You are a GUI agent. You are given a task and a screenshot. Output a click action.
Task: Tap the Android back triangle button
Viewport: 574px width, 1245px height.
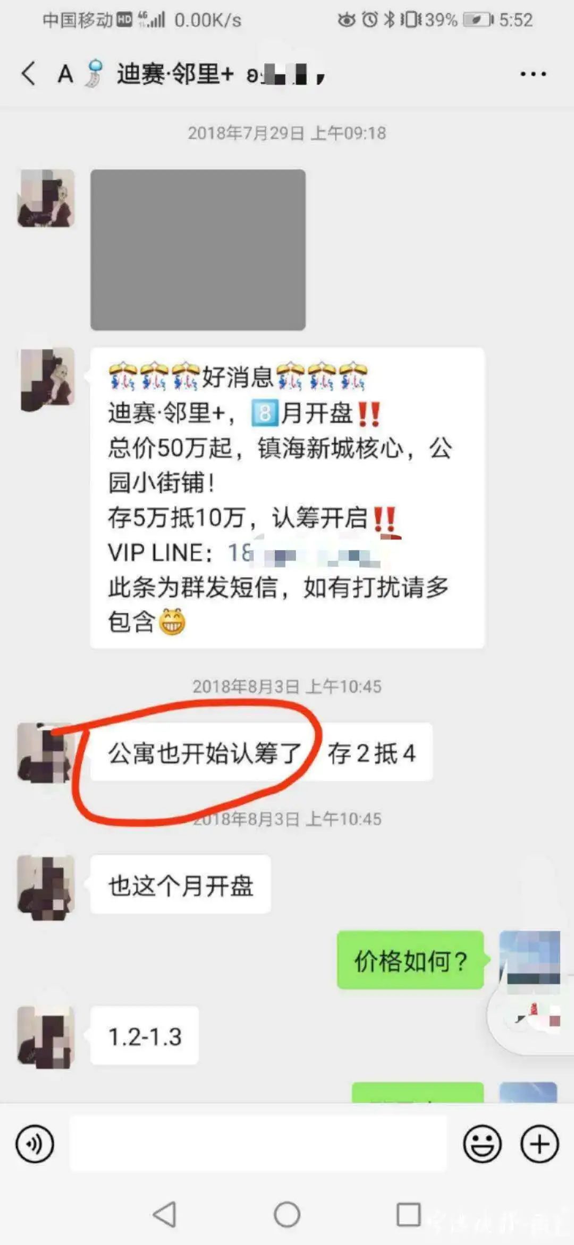[165, 1214]
